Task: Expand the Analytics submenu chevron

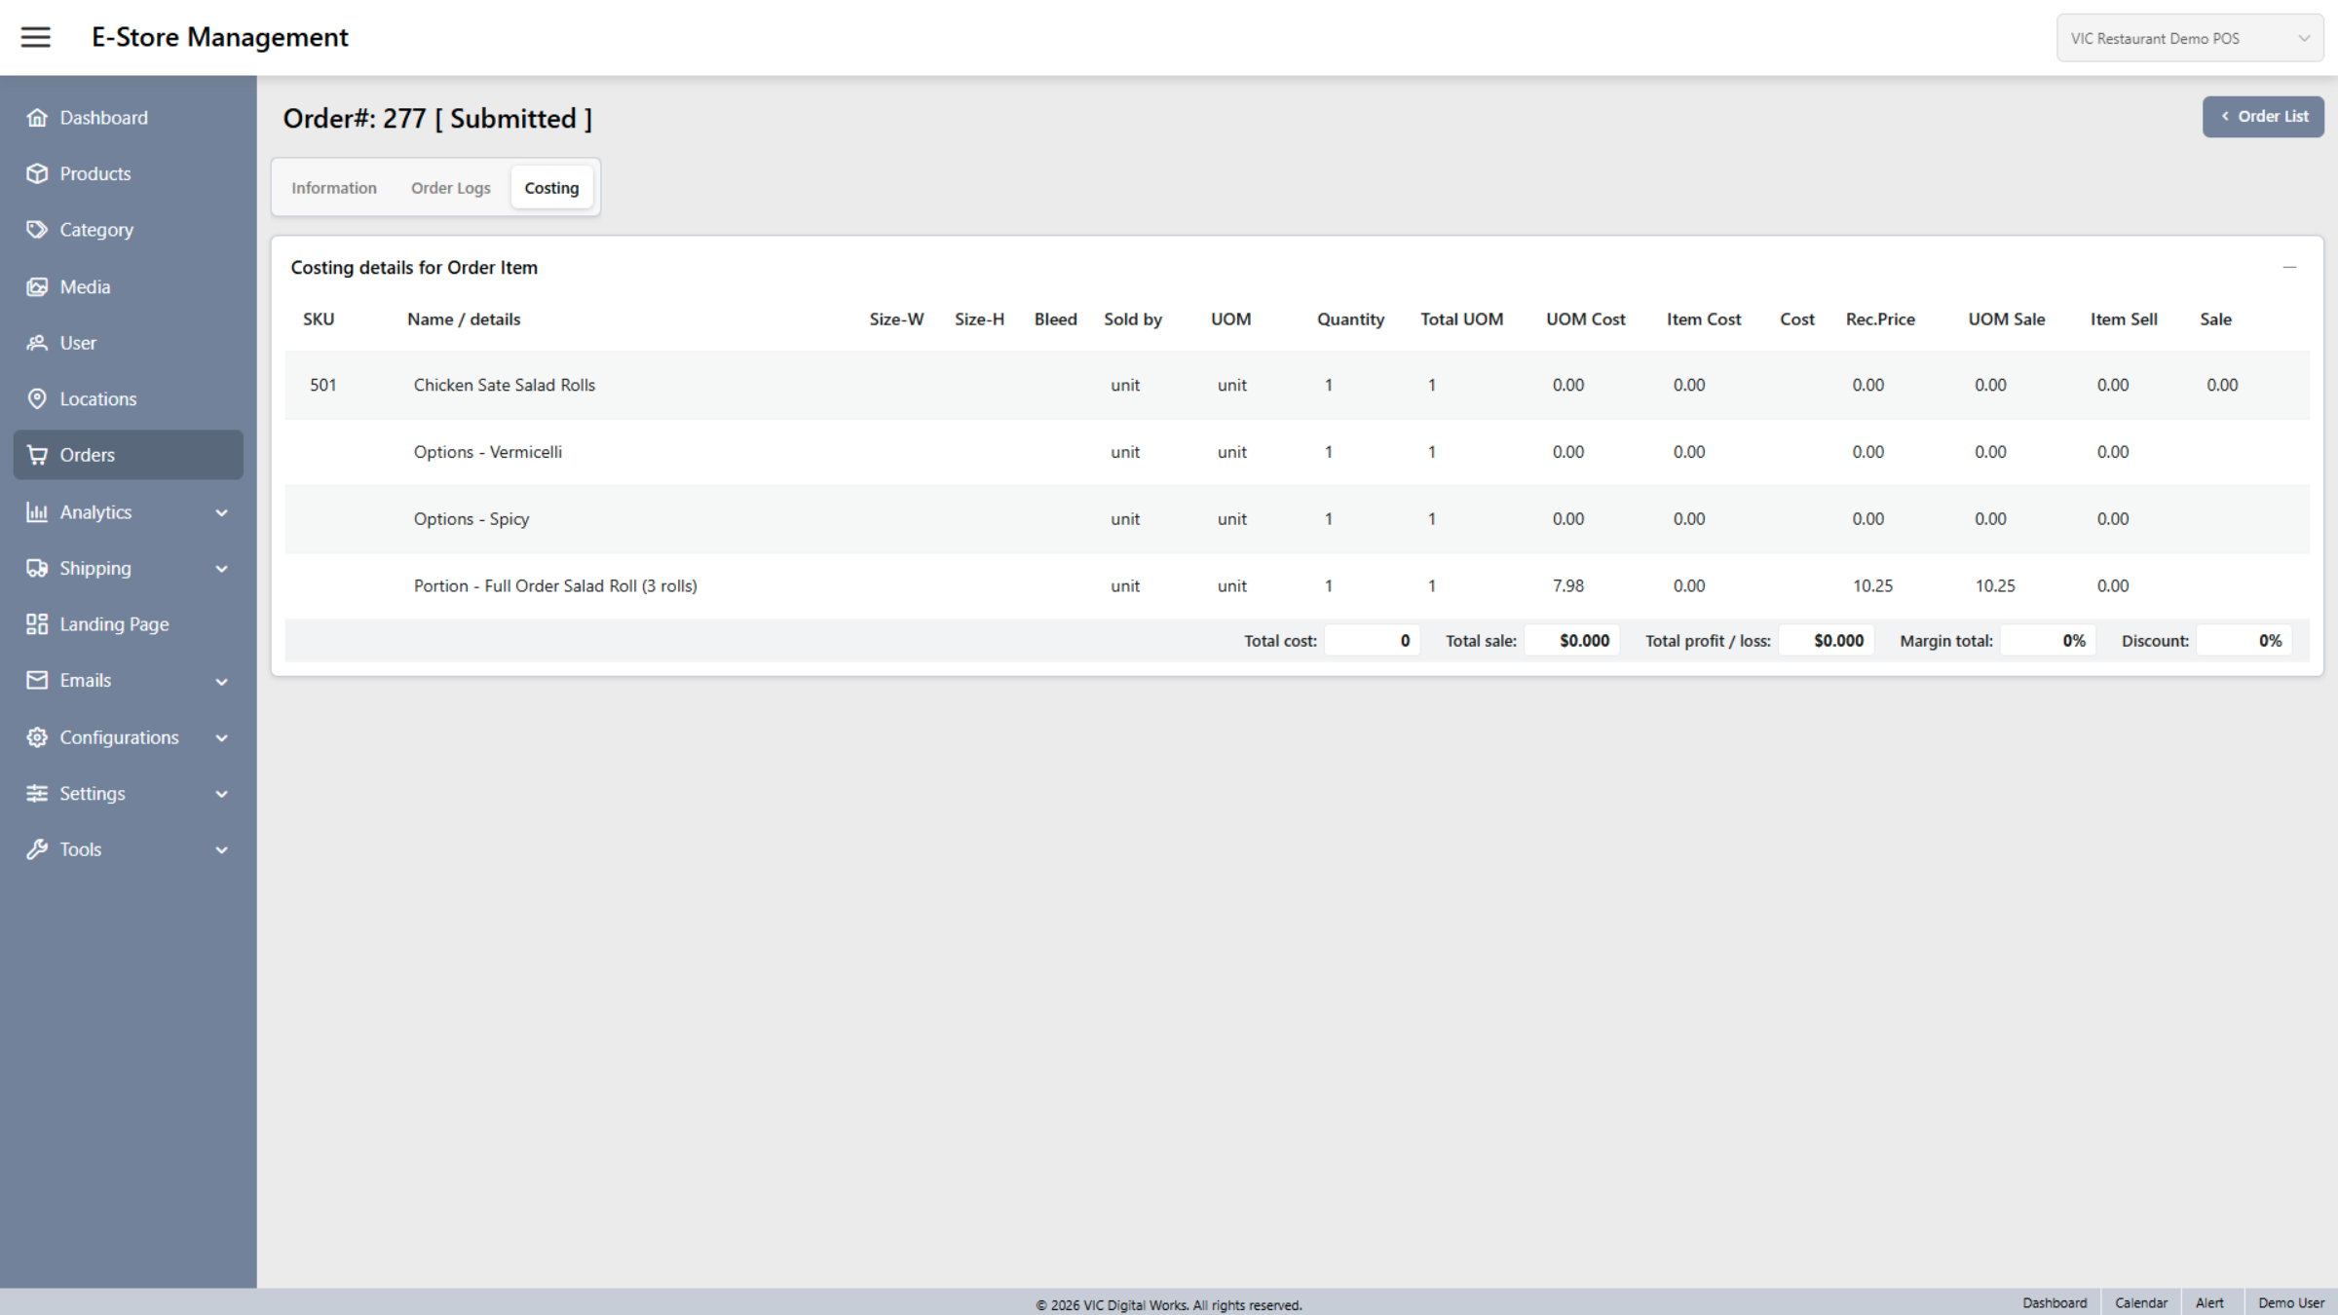Action: (x=222, y=512)
